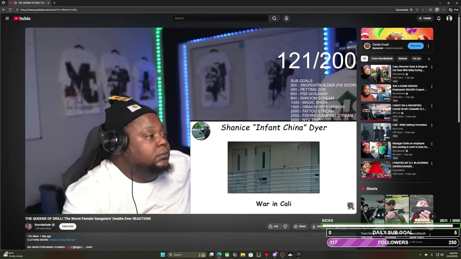Open File Explorer from taskbar
The width and height of the screenshot is (461, 259).
click(x=243, y=255)
